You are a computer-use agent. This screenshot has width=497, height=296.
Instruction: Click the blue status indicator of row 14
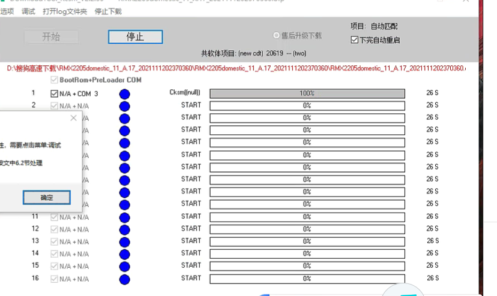[x=125, y=254]
